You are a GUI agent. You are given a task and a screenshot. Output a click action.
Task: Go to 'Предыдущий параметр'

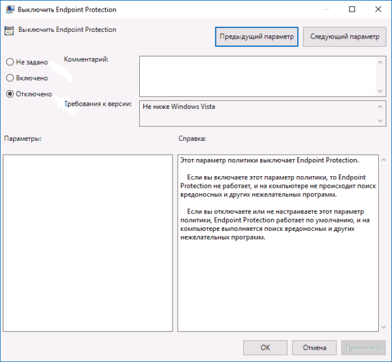click(257, 37)
